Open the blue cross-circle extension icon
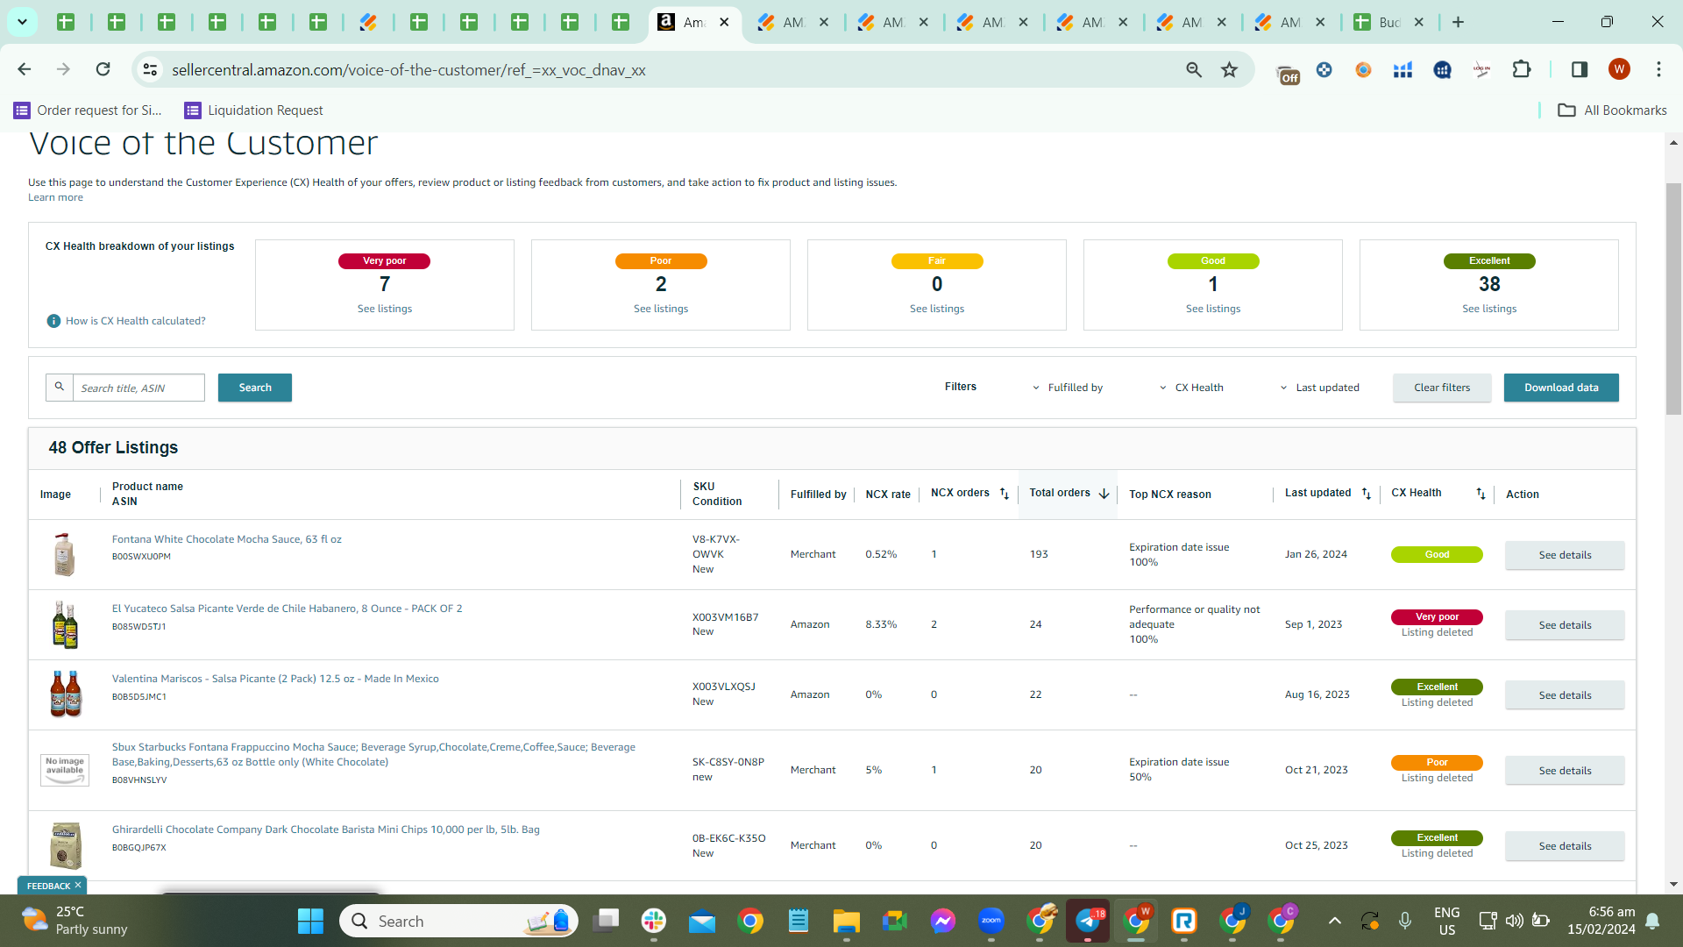This screenshot has width=1683, height=947. coord(1324,70)
